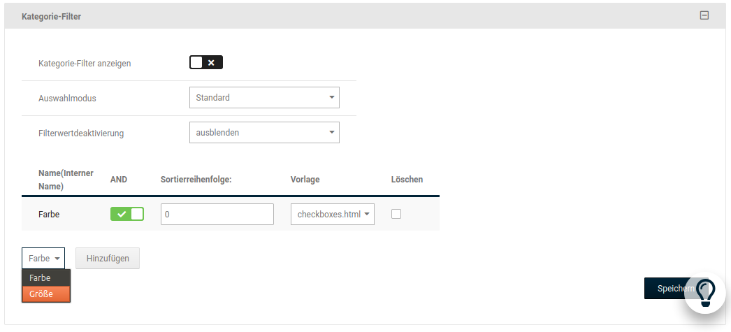Image resolution: width=731 pixels, height=332 pixels.
Task: Click the Filterwertdeaktivierung label
Action: coord(81,133)
